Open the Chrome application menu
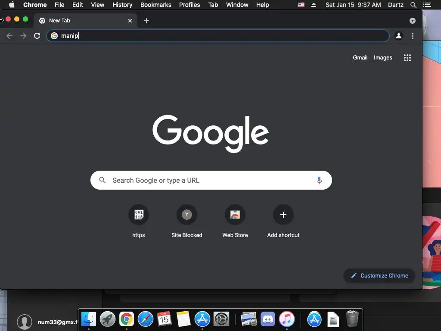Viewport: 441px width, 331px height. click(x=35, y=5)
